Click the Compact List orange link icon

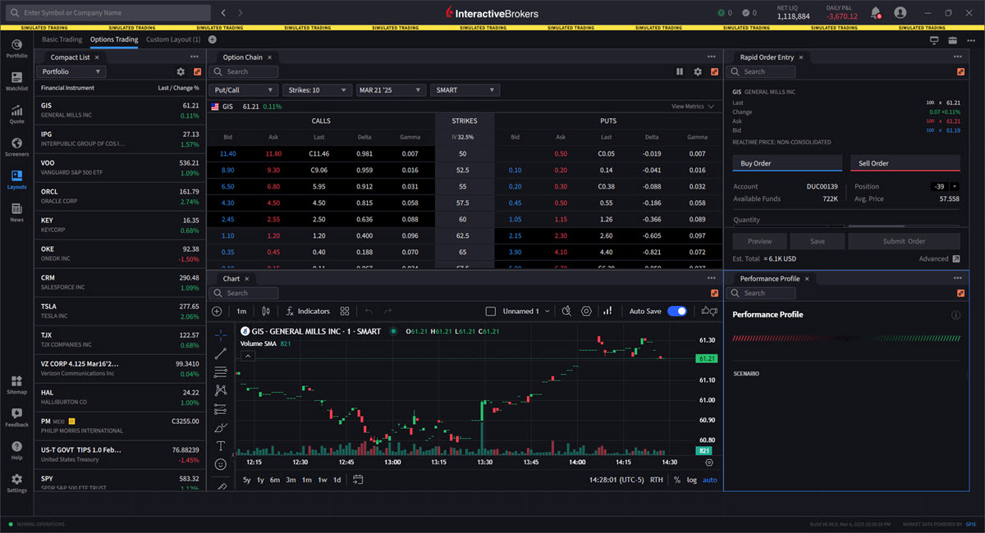[197, 72]
